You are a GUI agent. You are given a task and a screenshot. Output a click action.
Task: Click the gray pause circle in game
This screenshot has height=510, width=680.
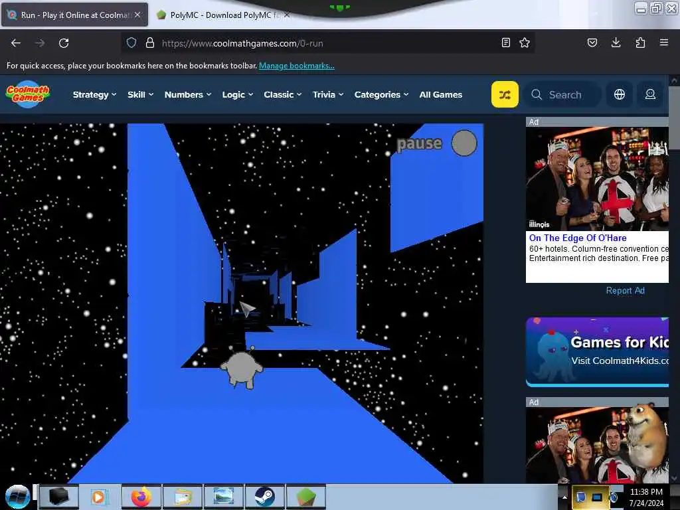click(464, 143)
